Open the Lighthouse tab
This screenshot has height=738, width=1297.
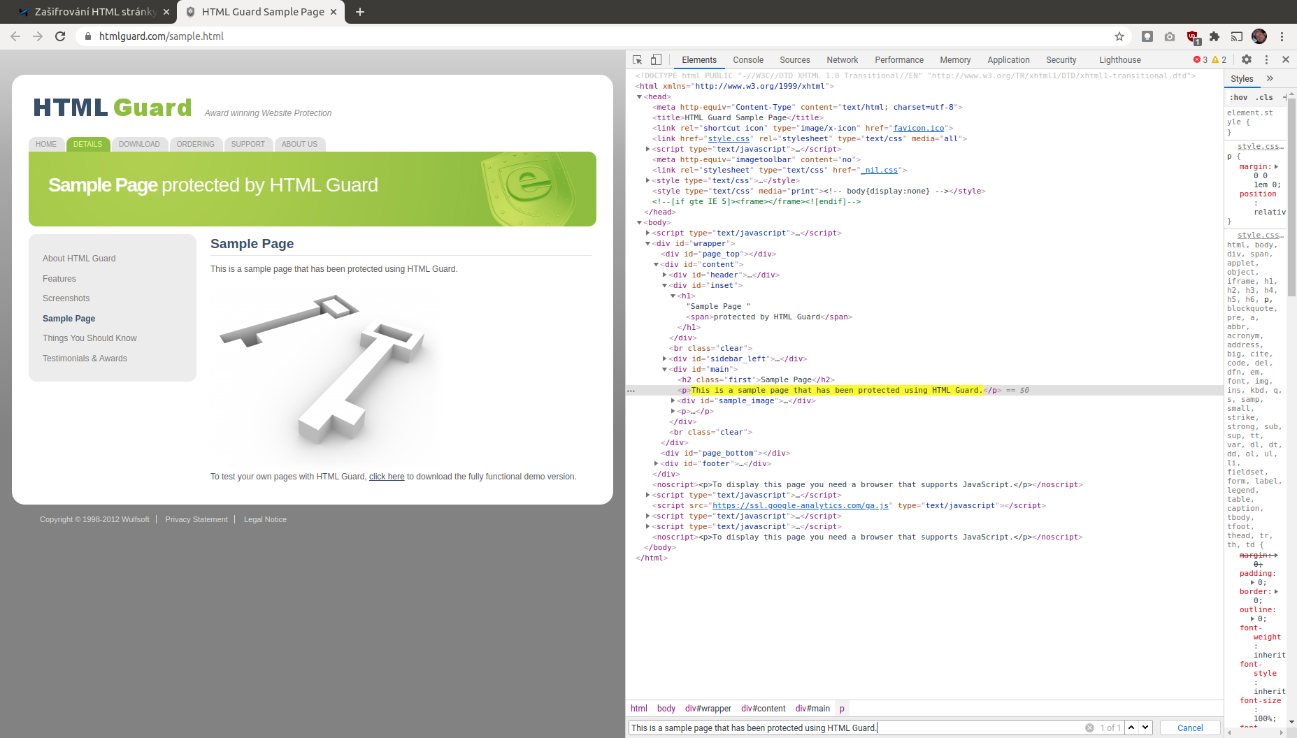[1120, 60]
